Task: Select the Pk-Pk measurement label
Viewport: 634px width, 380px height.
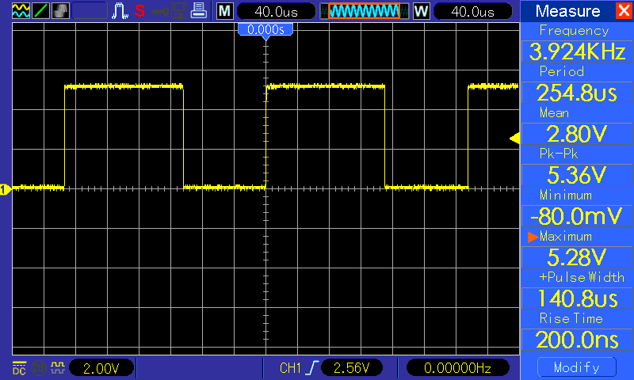Action: pyautogui.click(x=559, y=154)
